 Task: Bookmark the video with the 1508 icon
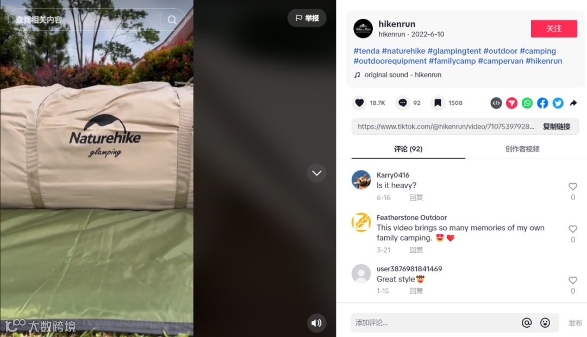click(438, 103)
